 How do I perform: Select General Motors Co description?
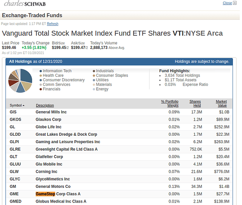(x=53, y=187)
